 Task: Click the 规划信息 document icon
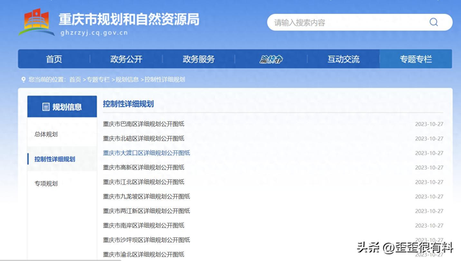click(46, 107)
